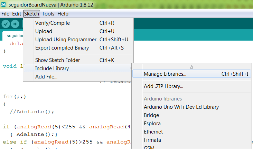Click the Verify checkmark toolbar button
Screen dimensions: 253x149
tap(6, 24)
